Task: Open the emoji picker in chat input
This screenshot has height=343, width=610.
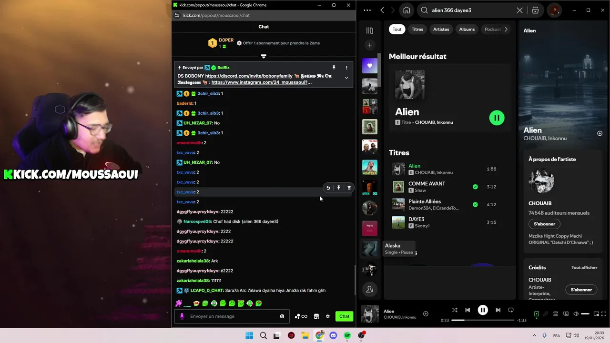Action: pyautogui.click(x=282, y=316)
